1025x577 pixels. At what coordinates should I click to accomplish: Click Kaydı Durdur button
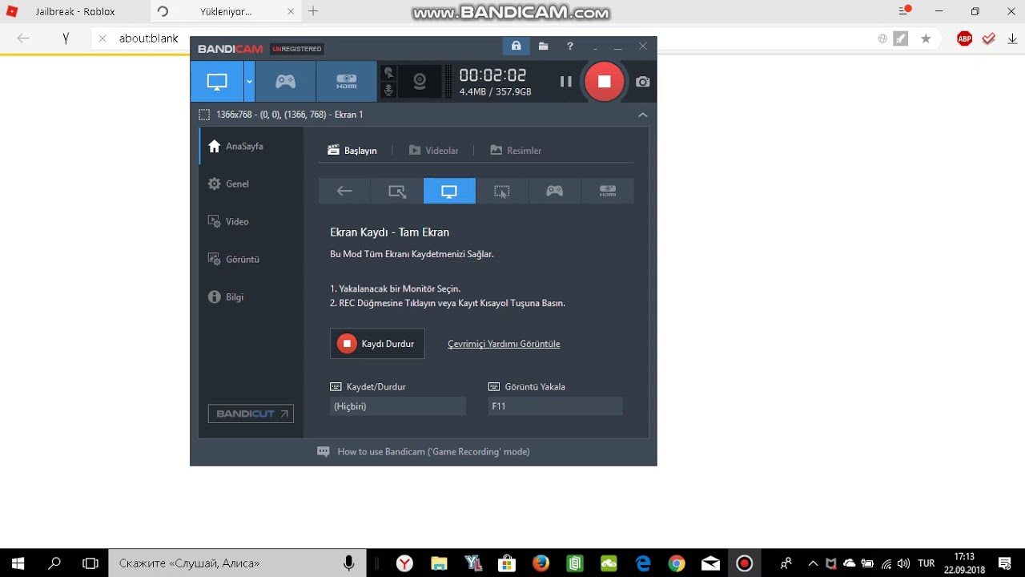pos(377,344)
